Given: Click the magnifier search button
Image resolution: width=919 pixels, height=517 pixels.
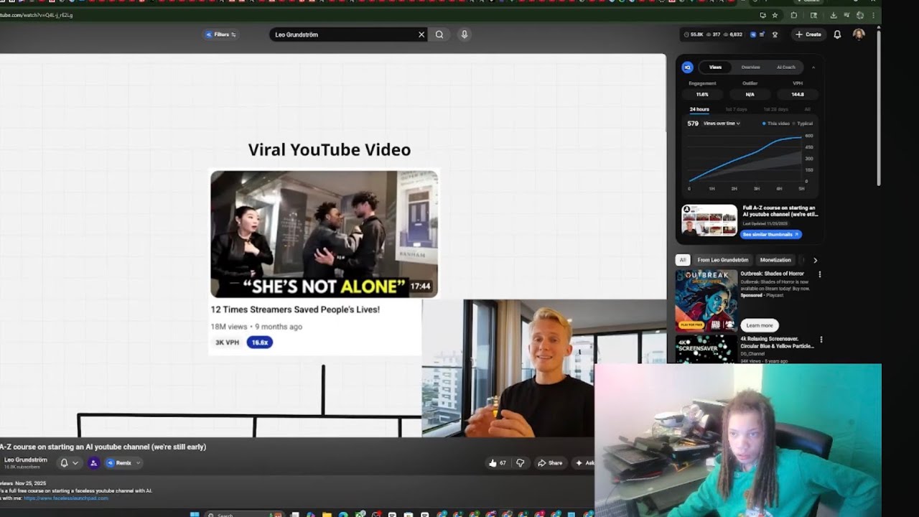Looking at the screenshot, I should (x=439, y=34).
